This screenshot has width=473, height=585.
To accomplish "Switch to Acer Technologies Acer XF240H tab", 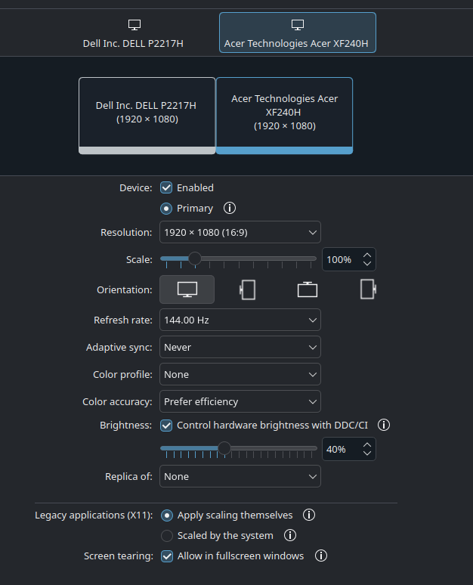I will 297,32.
